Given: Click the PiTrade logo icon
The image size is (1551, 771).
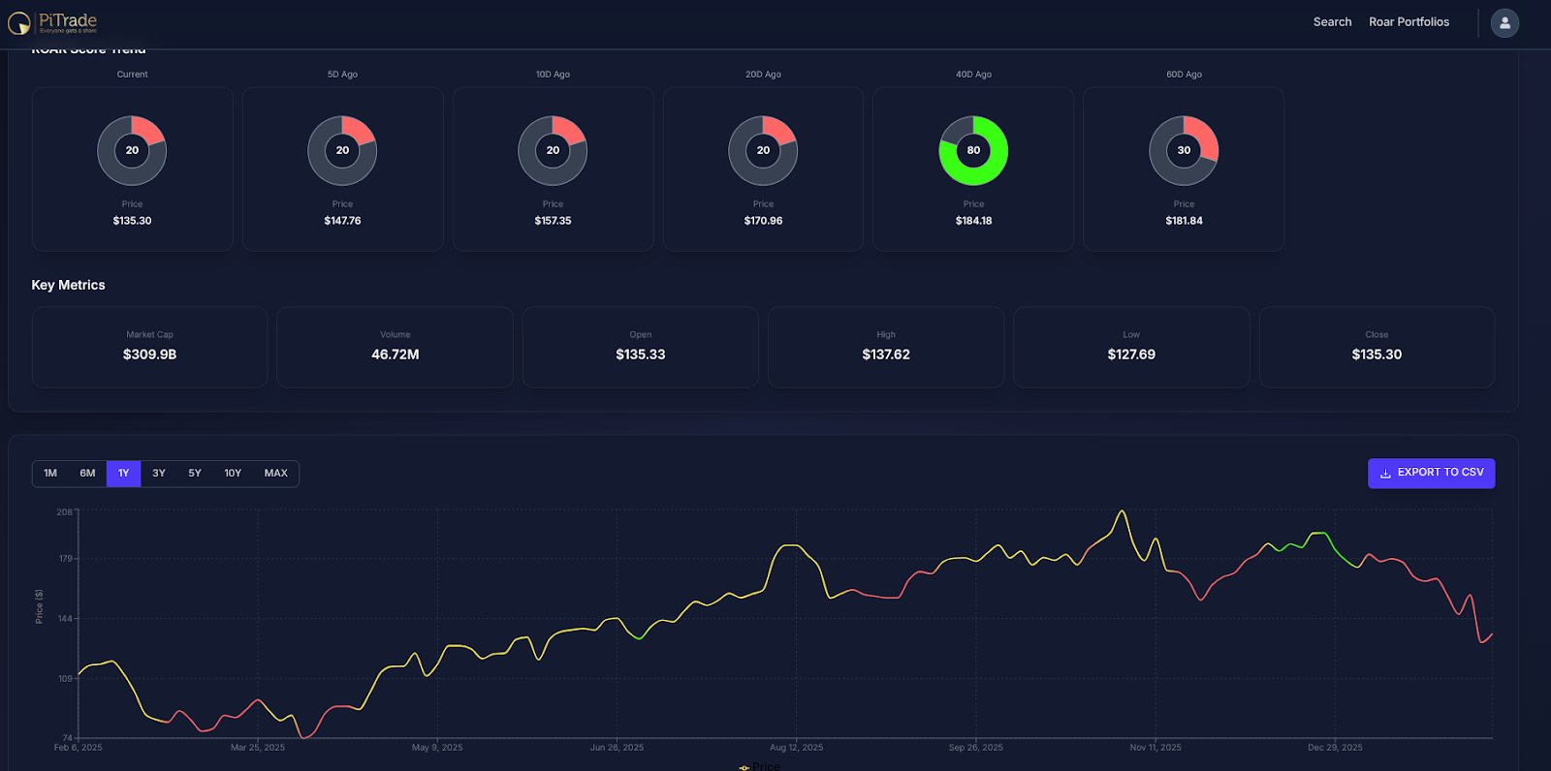Looking at the screenshot, I should (x=19, y=22).
